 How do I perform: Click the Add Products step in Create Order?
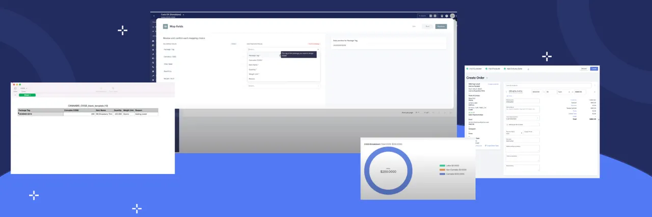tap(494, 69)
